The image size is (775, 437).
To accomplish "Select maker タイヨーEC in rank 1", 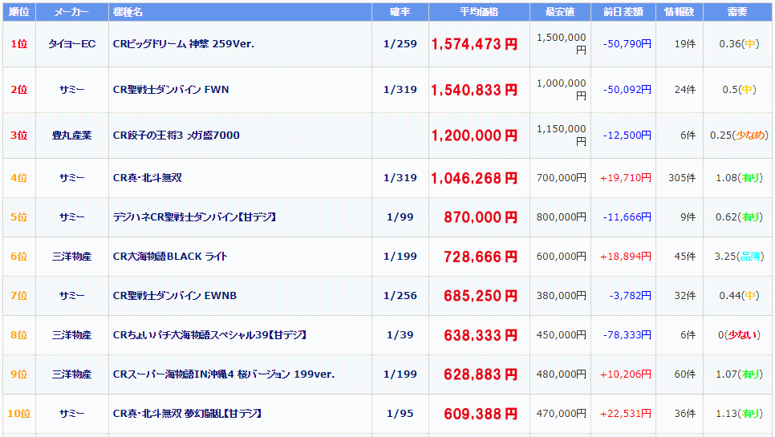I will point(72,44).
